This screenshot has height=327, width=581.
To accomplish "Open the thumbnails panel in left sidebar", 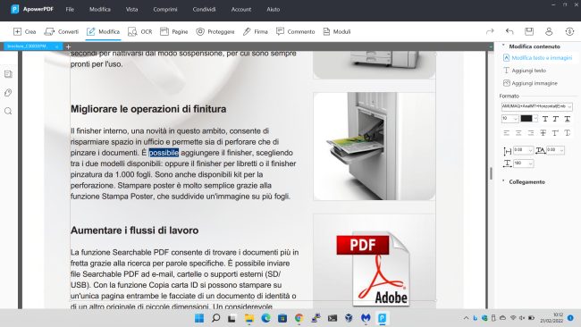I will [8, 74].
